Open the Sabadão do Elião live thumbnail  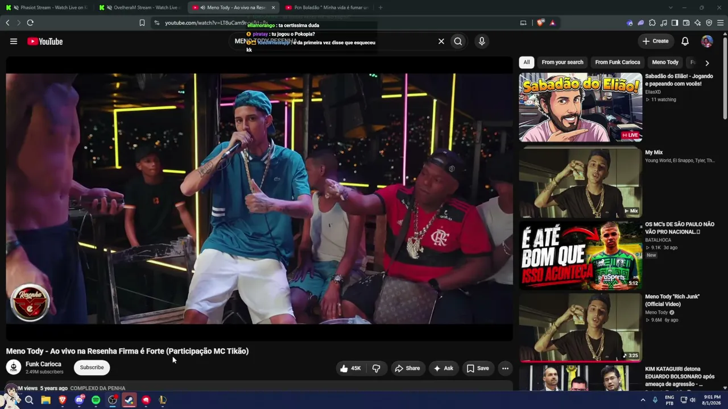[580, 107]
